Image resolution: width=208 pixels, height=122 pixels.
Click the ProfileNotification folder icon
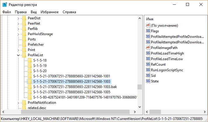click(24, 103)
